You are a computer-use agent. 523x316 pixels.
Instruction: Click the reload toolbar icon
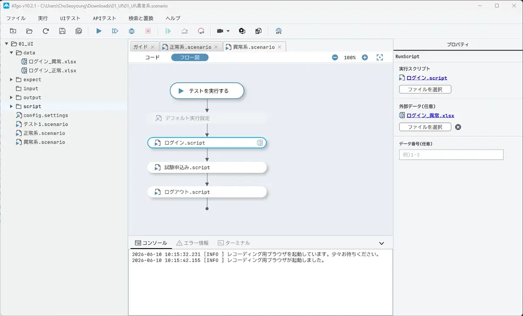tap(46, 31)
